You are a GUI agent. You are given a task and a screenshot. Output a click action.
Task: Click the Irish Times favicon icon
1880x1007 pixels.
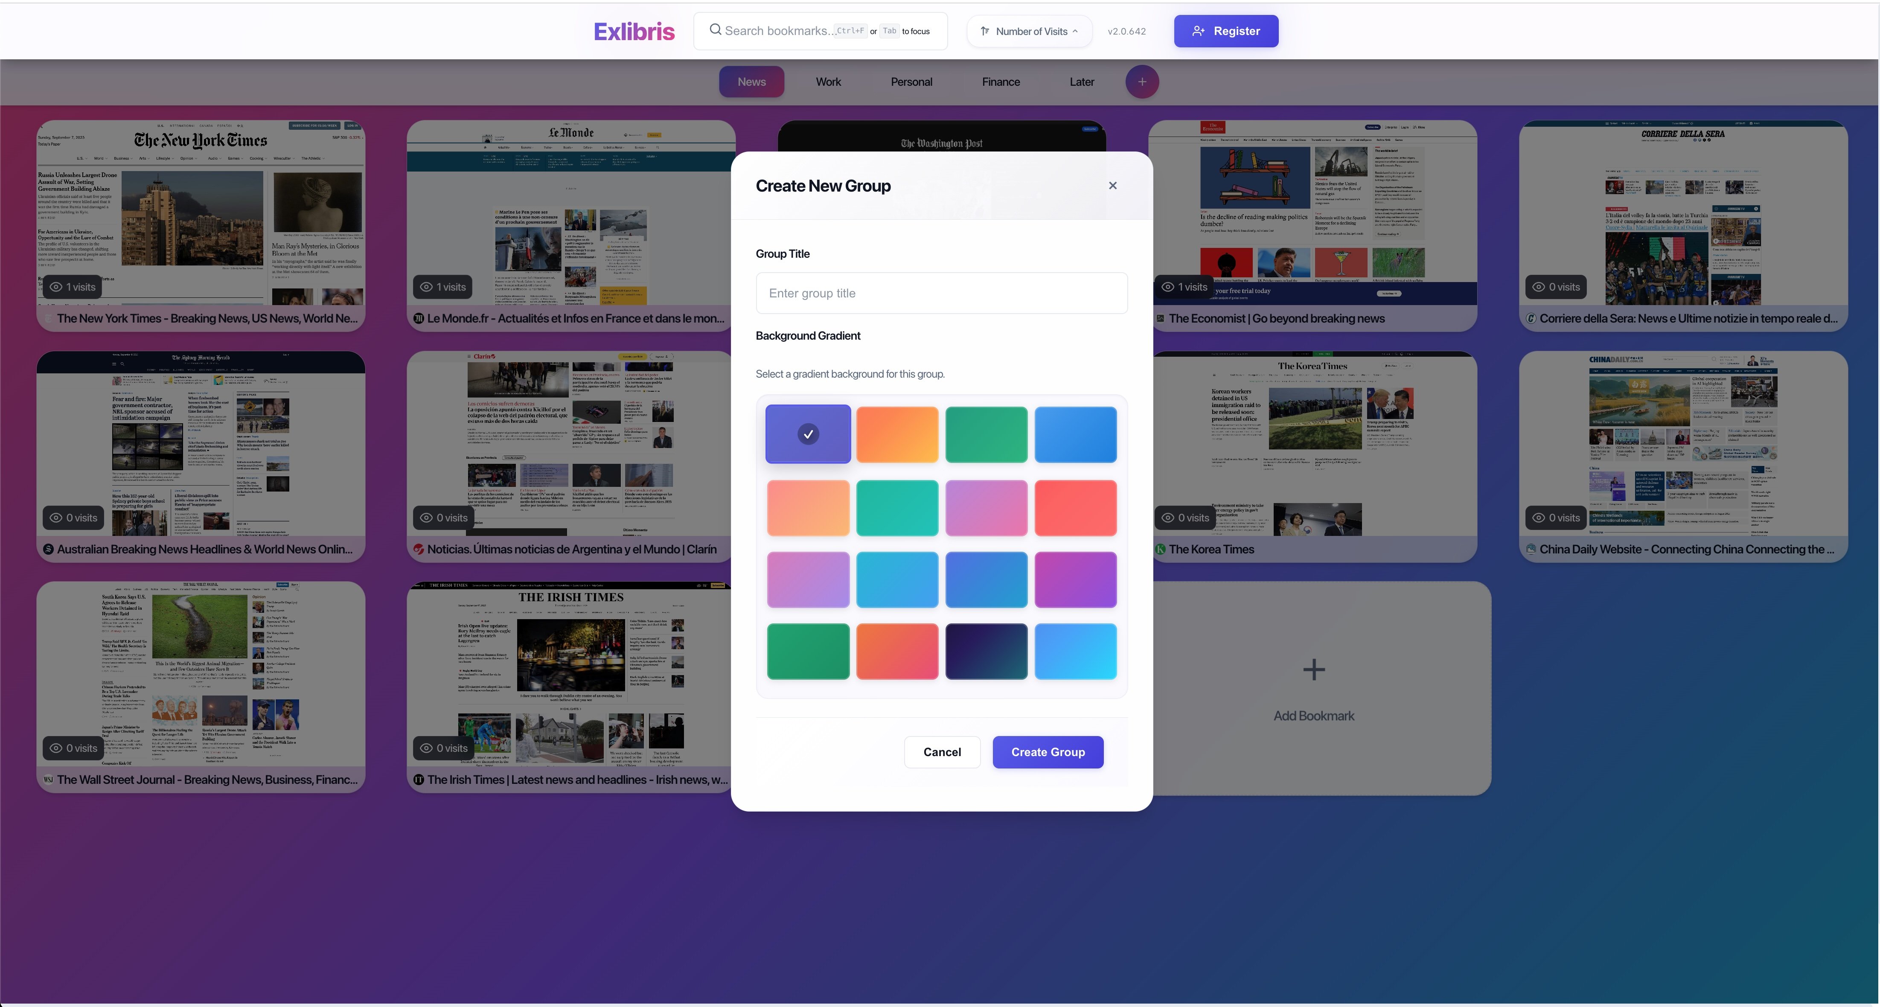[x=419, y=779]
